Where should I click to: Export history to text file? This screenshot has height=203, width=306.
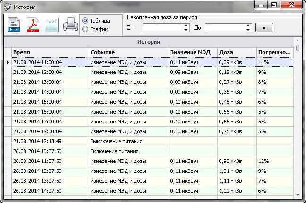[x=52, y=25]
